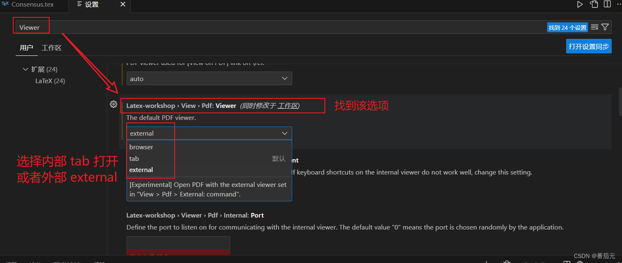This screenshot has height=263, width=622.
Task: Click the 工作区 link in Viewer setting title
Action: (288, 106)
